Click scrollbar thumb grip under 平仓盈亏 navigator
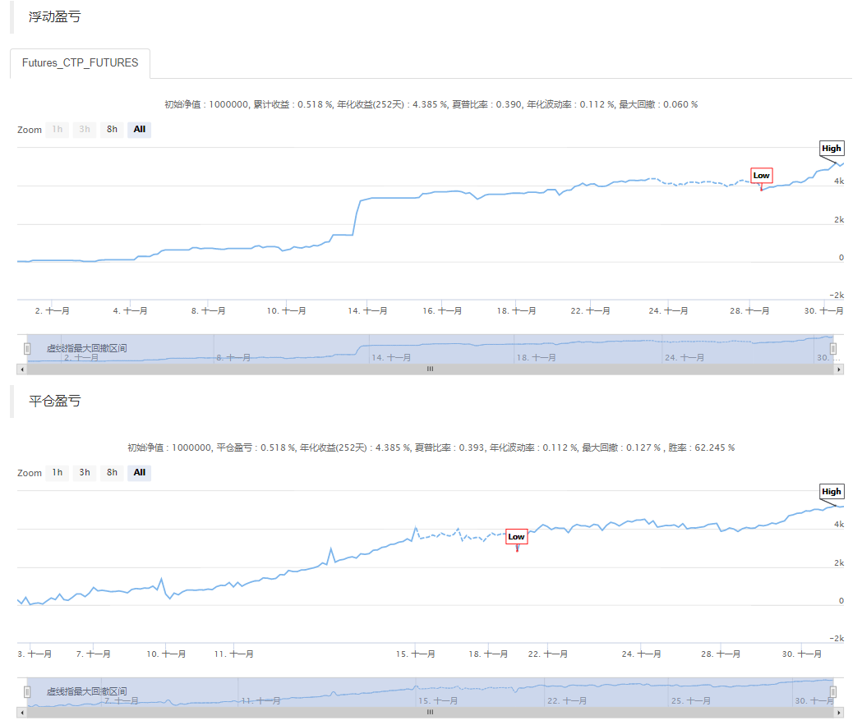The width and height of the screenshot is (862, 725). pyautogui.click(x=430, y=713)
